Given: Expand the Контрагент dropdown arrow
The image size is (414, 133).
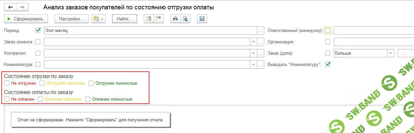Looking at the screenshot, I should coord(253,53).
